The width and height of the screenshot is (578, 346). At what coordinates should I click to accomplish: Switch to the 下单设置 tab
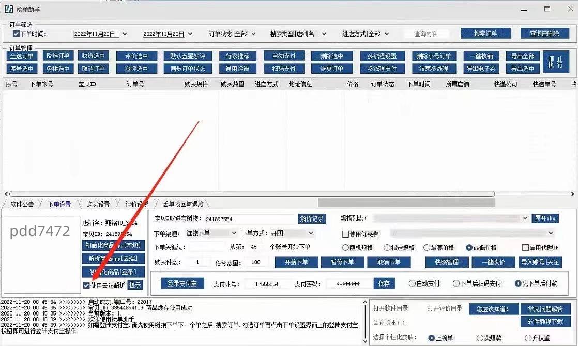pyautogui.click(x=59, y=204)
